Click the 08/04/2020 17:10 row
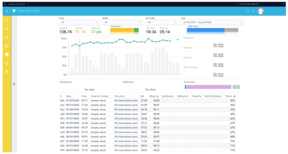Screen dimensions: 288x154 pos(148,150)
